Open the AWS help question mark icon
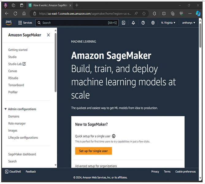Viewport: 205px width, 184px height. 143,23
